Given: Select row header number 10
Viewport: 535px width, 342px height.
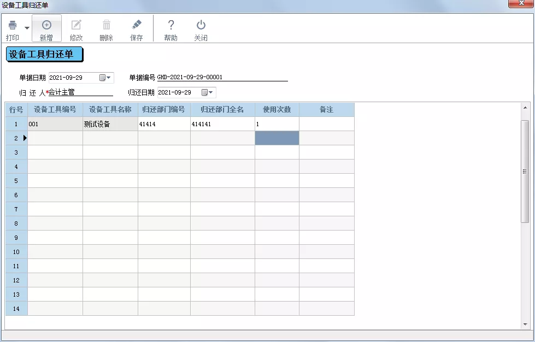Looking at the screenshot, I should 16,252.
